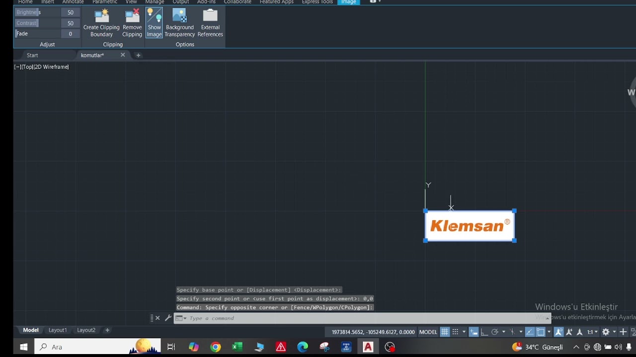This screenshot has width=636, height=357.
Task: Toggle annotation objects visibility icon
Action: click(558, 332)
